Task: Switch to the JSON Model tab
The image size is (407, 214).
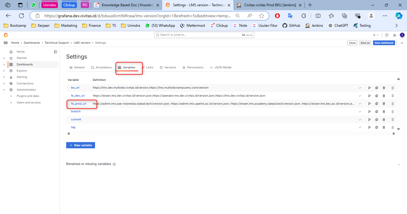Action: point(220,67)
